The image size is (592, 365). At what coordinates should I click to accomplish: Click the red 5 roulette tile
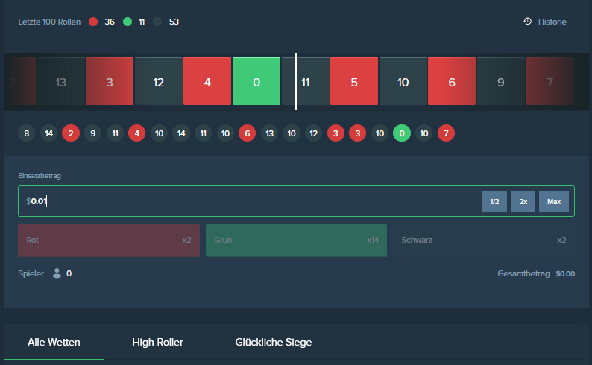(x=354, y=82)
